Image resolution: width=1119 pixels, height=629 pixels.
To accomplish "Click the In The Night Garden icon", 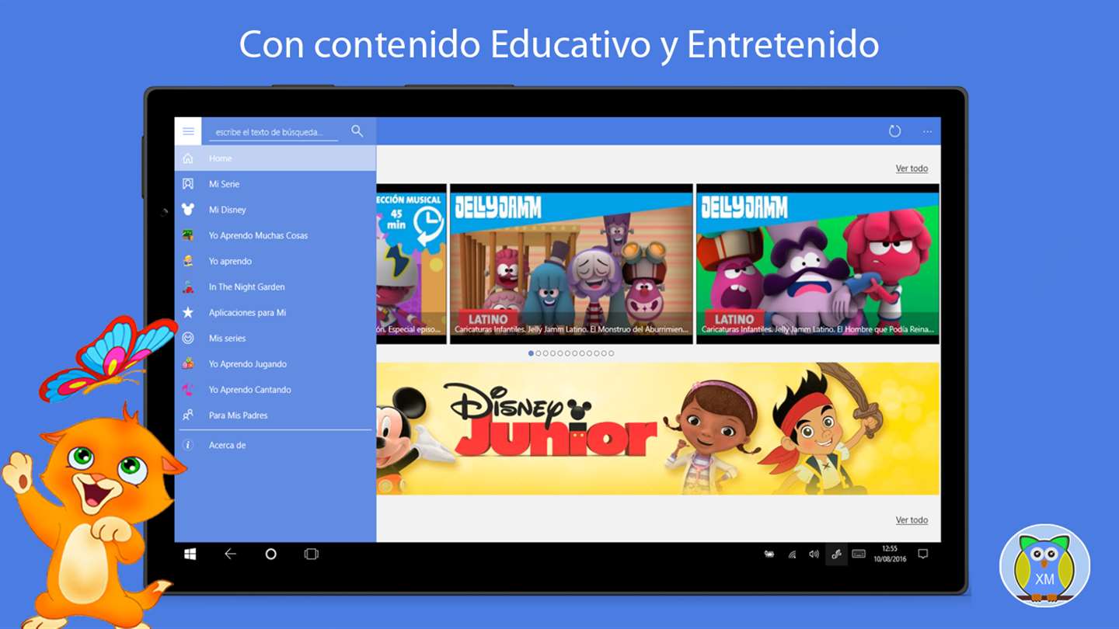I will tap(188, 287).
